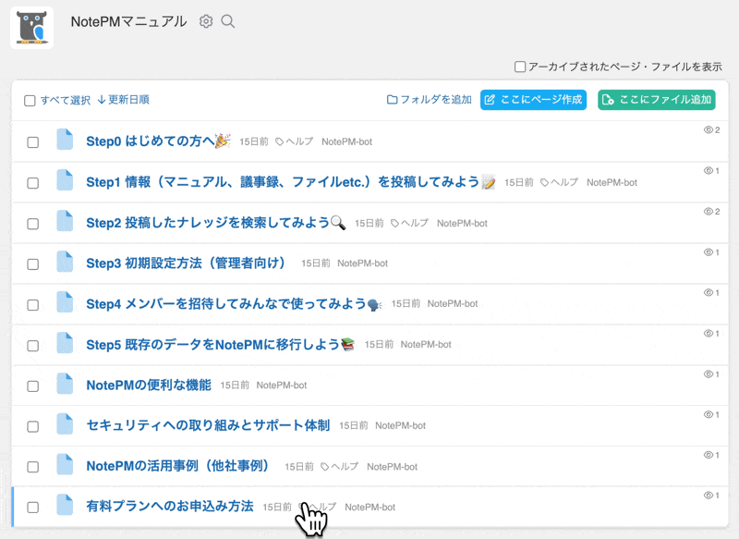Select checkbox for NotePMの便利な機能
Viewport: 739px width, 539px height.
click(x=33, y=386)
